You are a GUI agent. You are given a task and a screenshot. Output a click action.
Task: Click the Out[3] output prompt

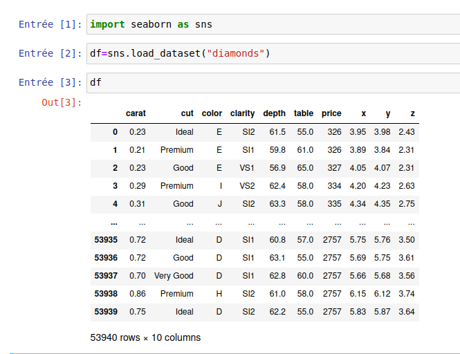pos(62,103)
